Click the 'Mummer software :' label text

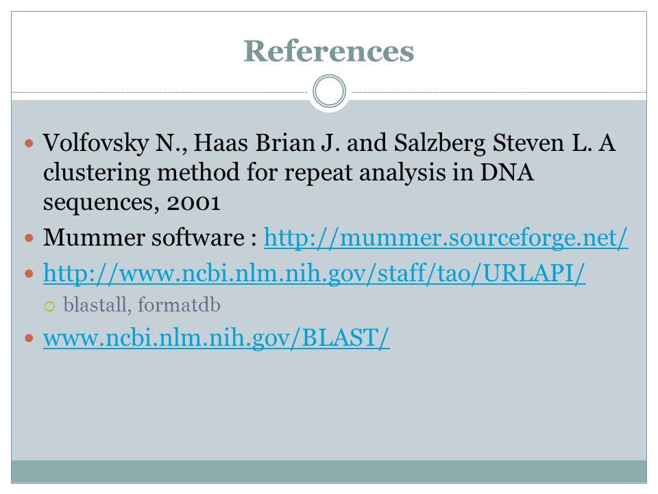click(x=150, y=238)
